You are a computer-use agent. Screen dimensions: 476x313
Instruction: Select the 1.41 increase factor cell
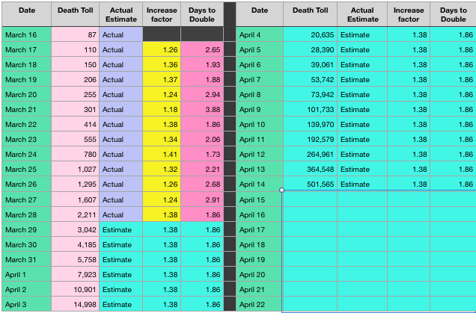pyautogui.click(x=162, y=154)
